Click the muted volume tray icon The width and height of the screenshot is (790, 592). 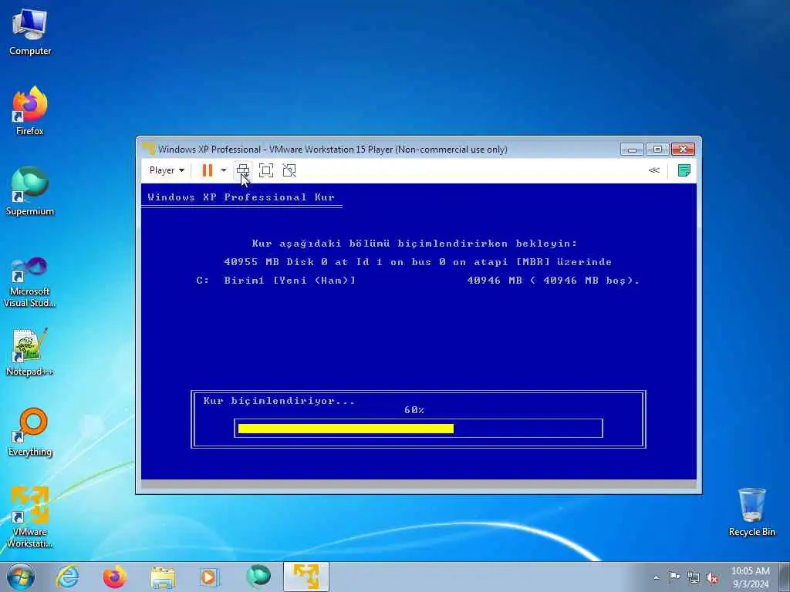click(712, 577)
